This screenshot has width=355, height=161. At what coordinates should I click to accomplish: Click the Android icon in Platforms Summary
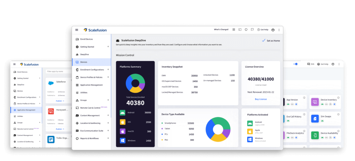tap(123, 112)
